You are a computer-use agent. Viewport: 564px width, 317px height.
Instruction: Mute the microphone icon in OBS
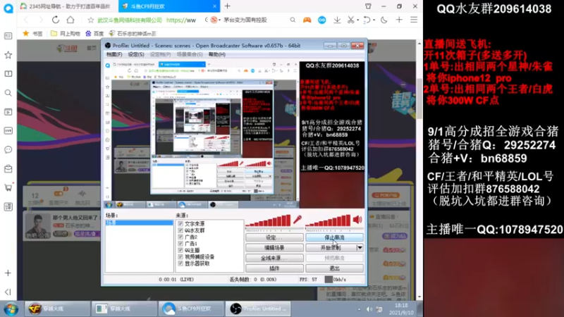pos(298,220)
